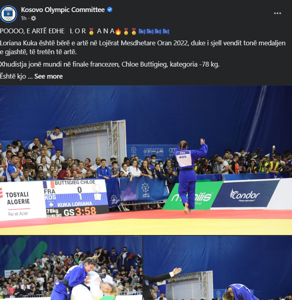Click the blue verified badge checkmark
The width and height of the screenshot is (292, 300).
point(109,10)
